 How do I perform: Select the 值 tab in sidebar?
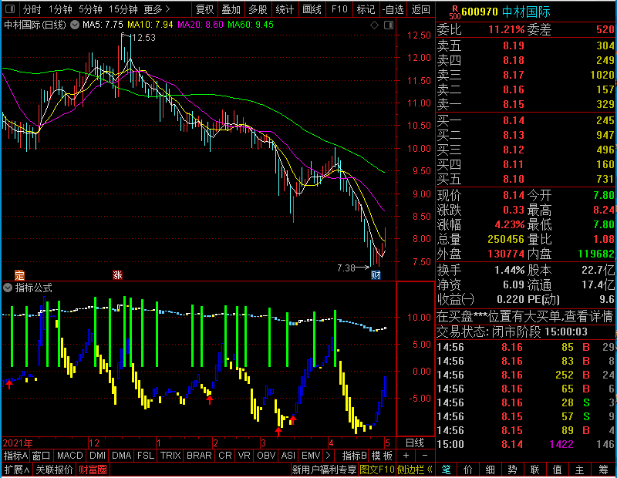click(557, 470)
